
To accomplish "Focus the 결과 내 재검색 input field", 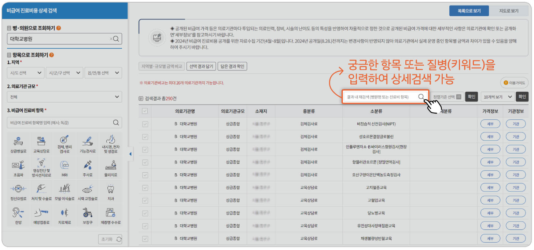I will [385, 97].
